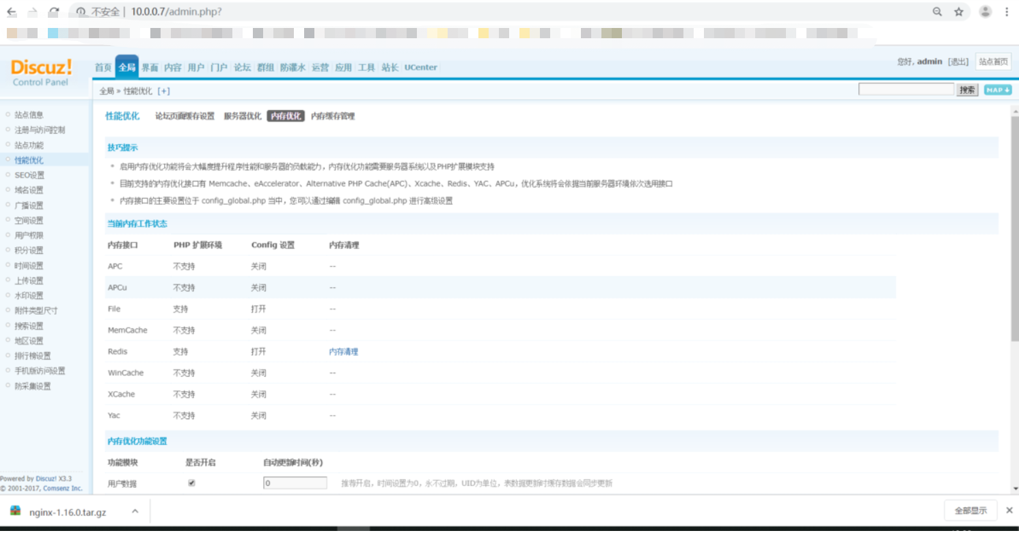The image size is (1019, 533).
Task: Open 防采集设置 in the sidebar
Action: (33, 386)
